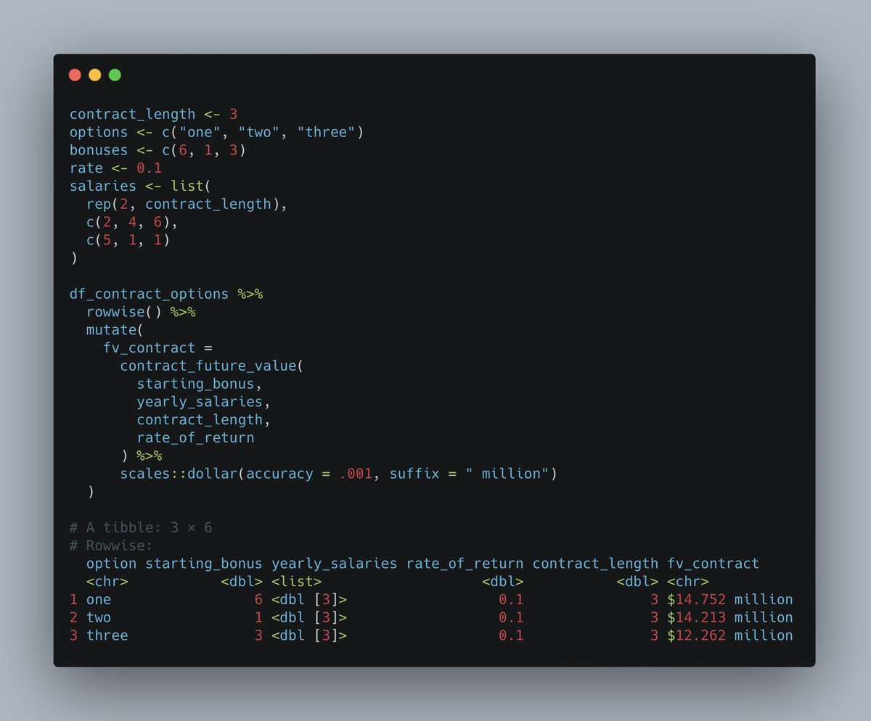Click the "mutate(" call
The image size is (871, 721).
click(115, 330)
